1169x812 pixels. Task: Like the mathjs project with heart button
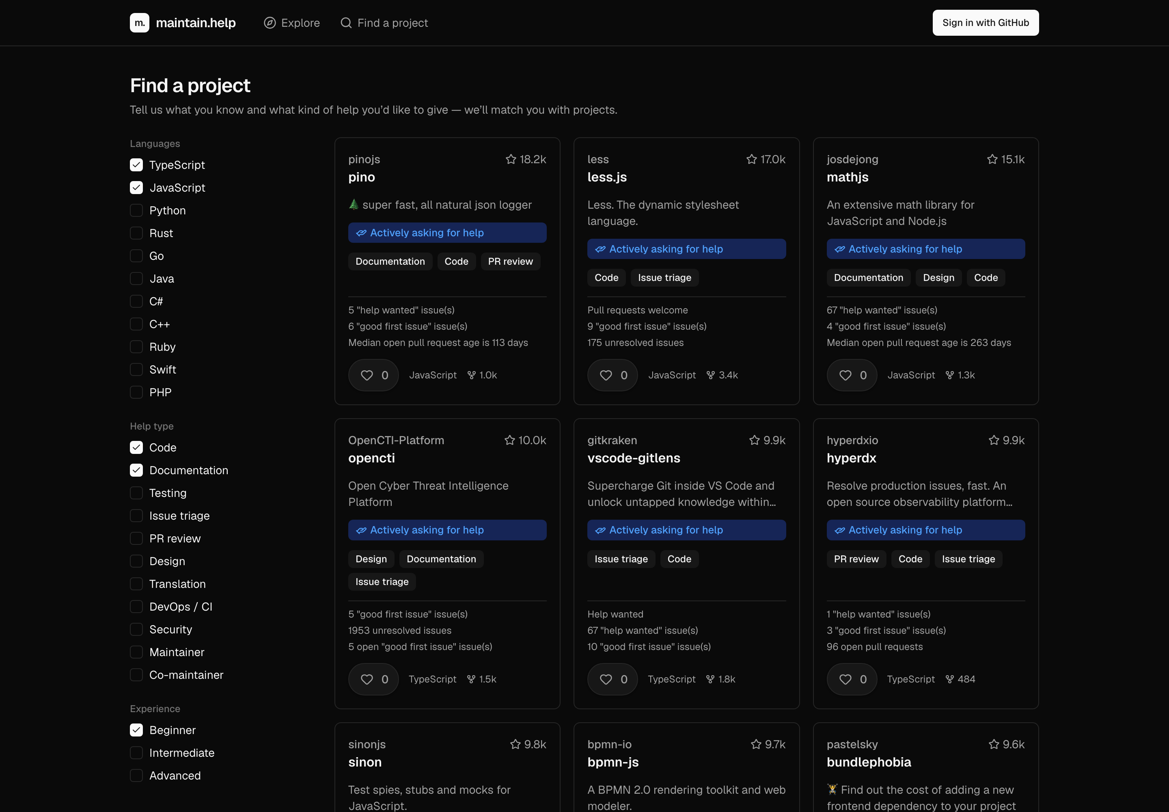[852, 375]
